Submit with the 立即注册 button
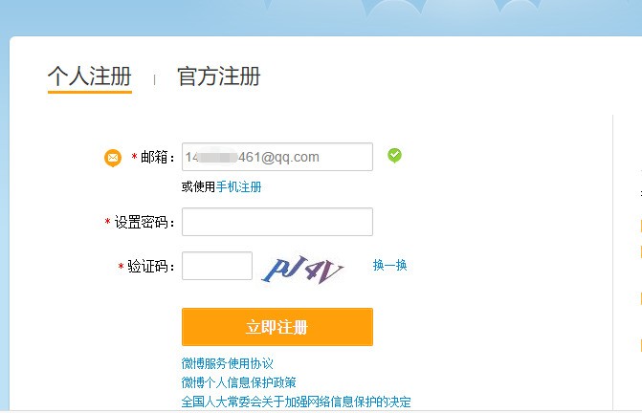Screen dimensions: 642x413 277,327
